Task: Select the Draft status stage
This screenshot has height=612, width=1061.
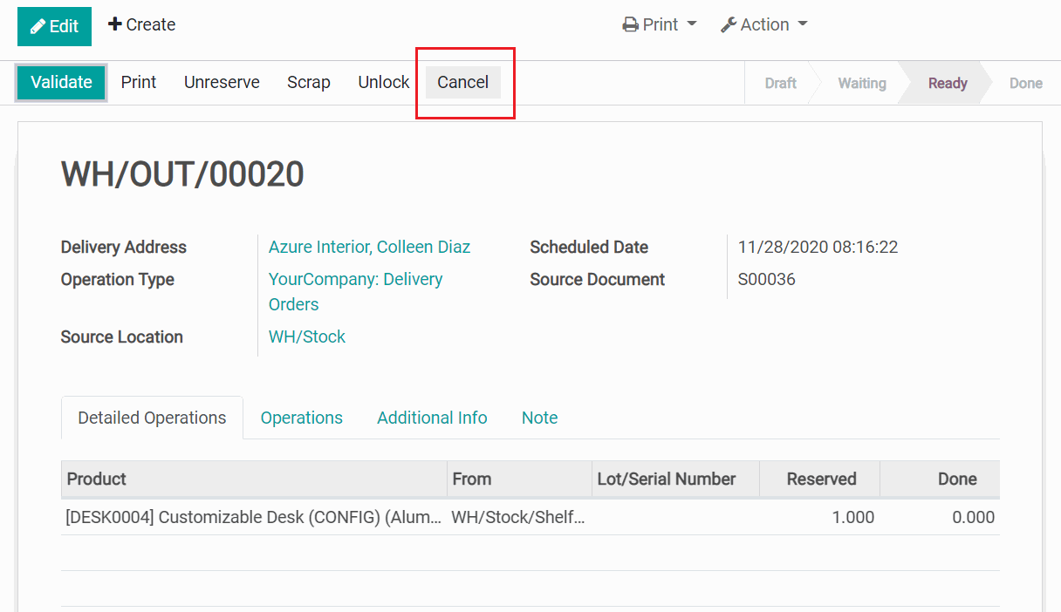Action: (780, 83)
